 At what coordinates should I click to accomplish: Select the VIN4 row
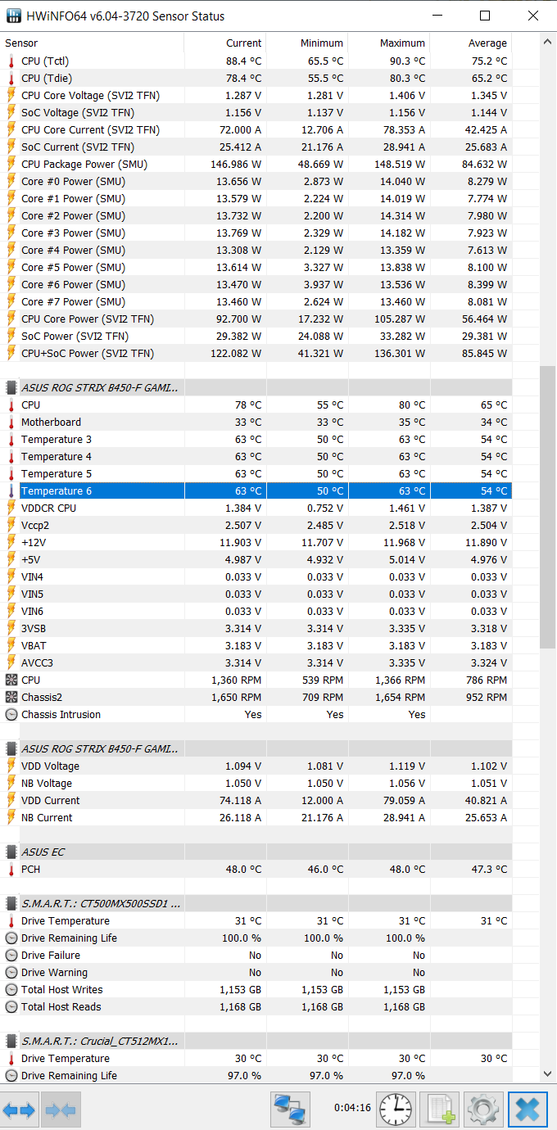[x=256, y=576]
